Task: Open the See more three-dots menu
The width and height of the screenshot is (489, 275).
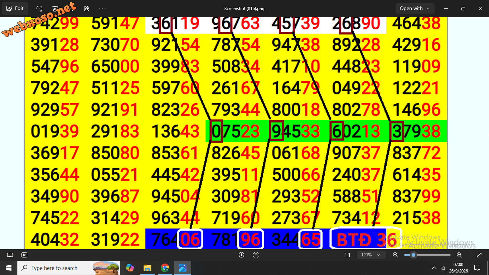Action: [102, 9]
